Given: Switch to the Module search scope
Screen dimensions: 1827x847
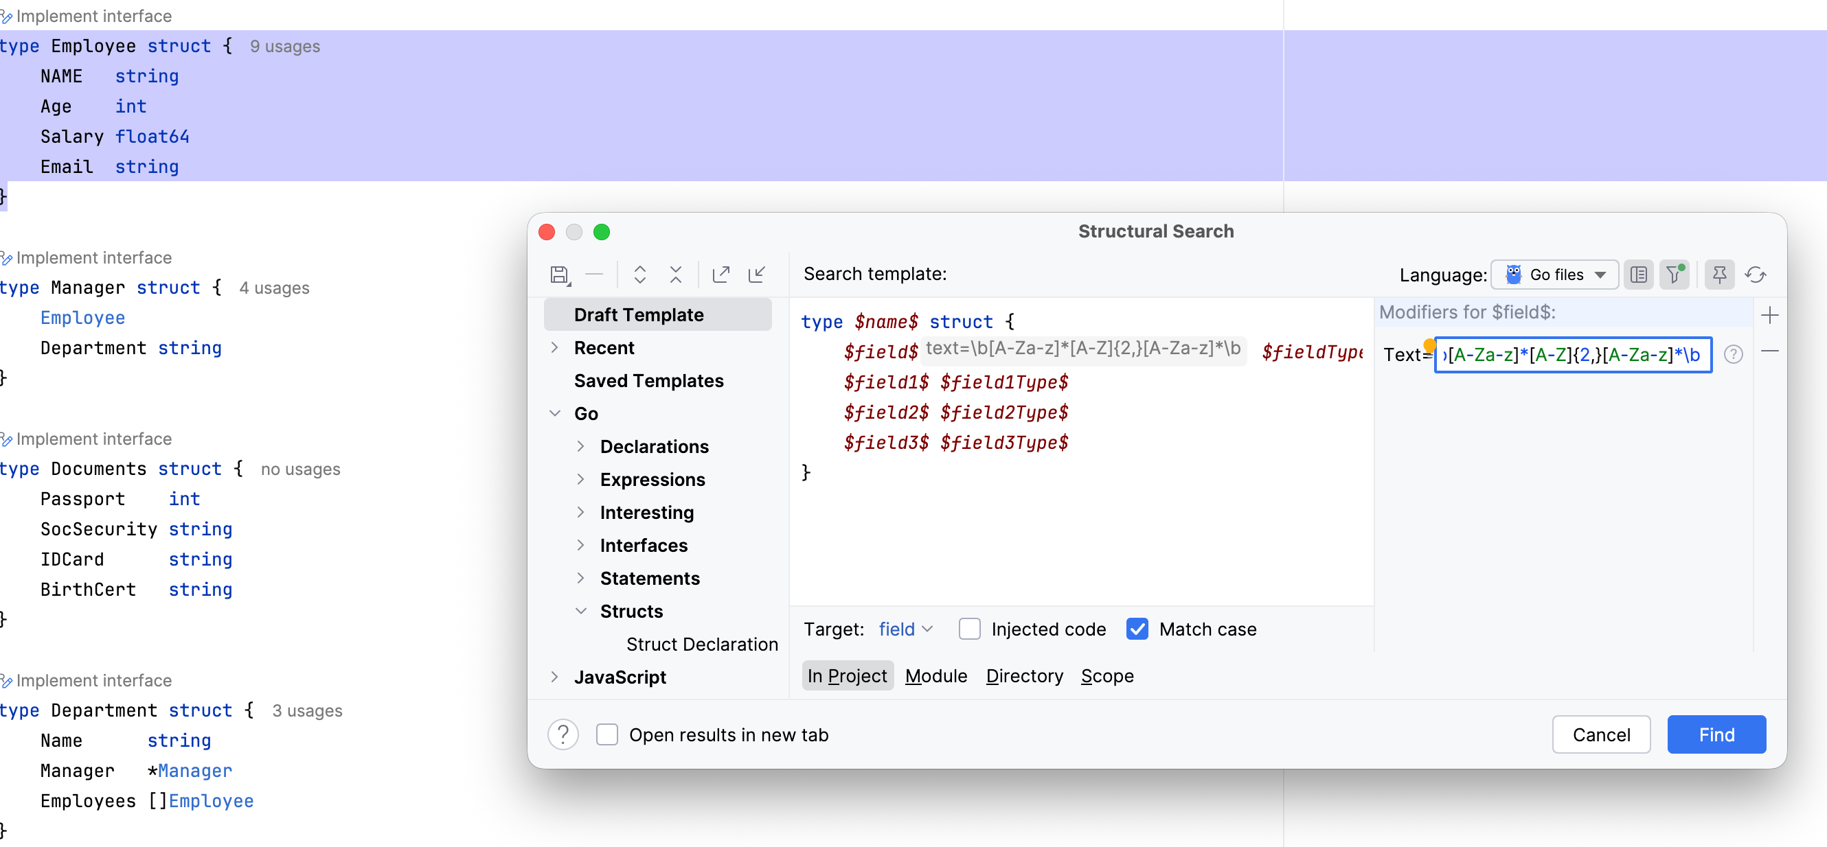Looking at the screenshot, I should point(935,675).
